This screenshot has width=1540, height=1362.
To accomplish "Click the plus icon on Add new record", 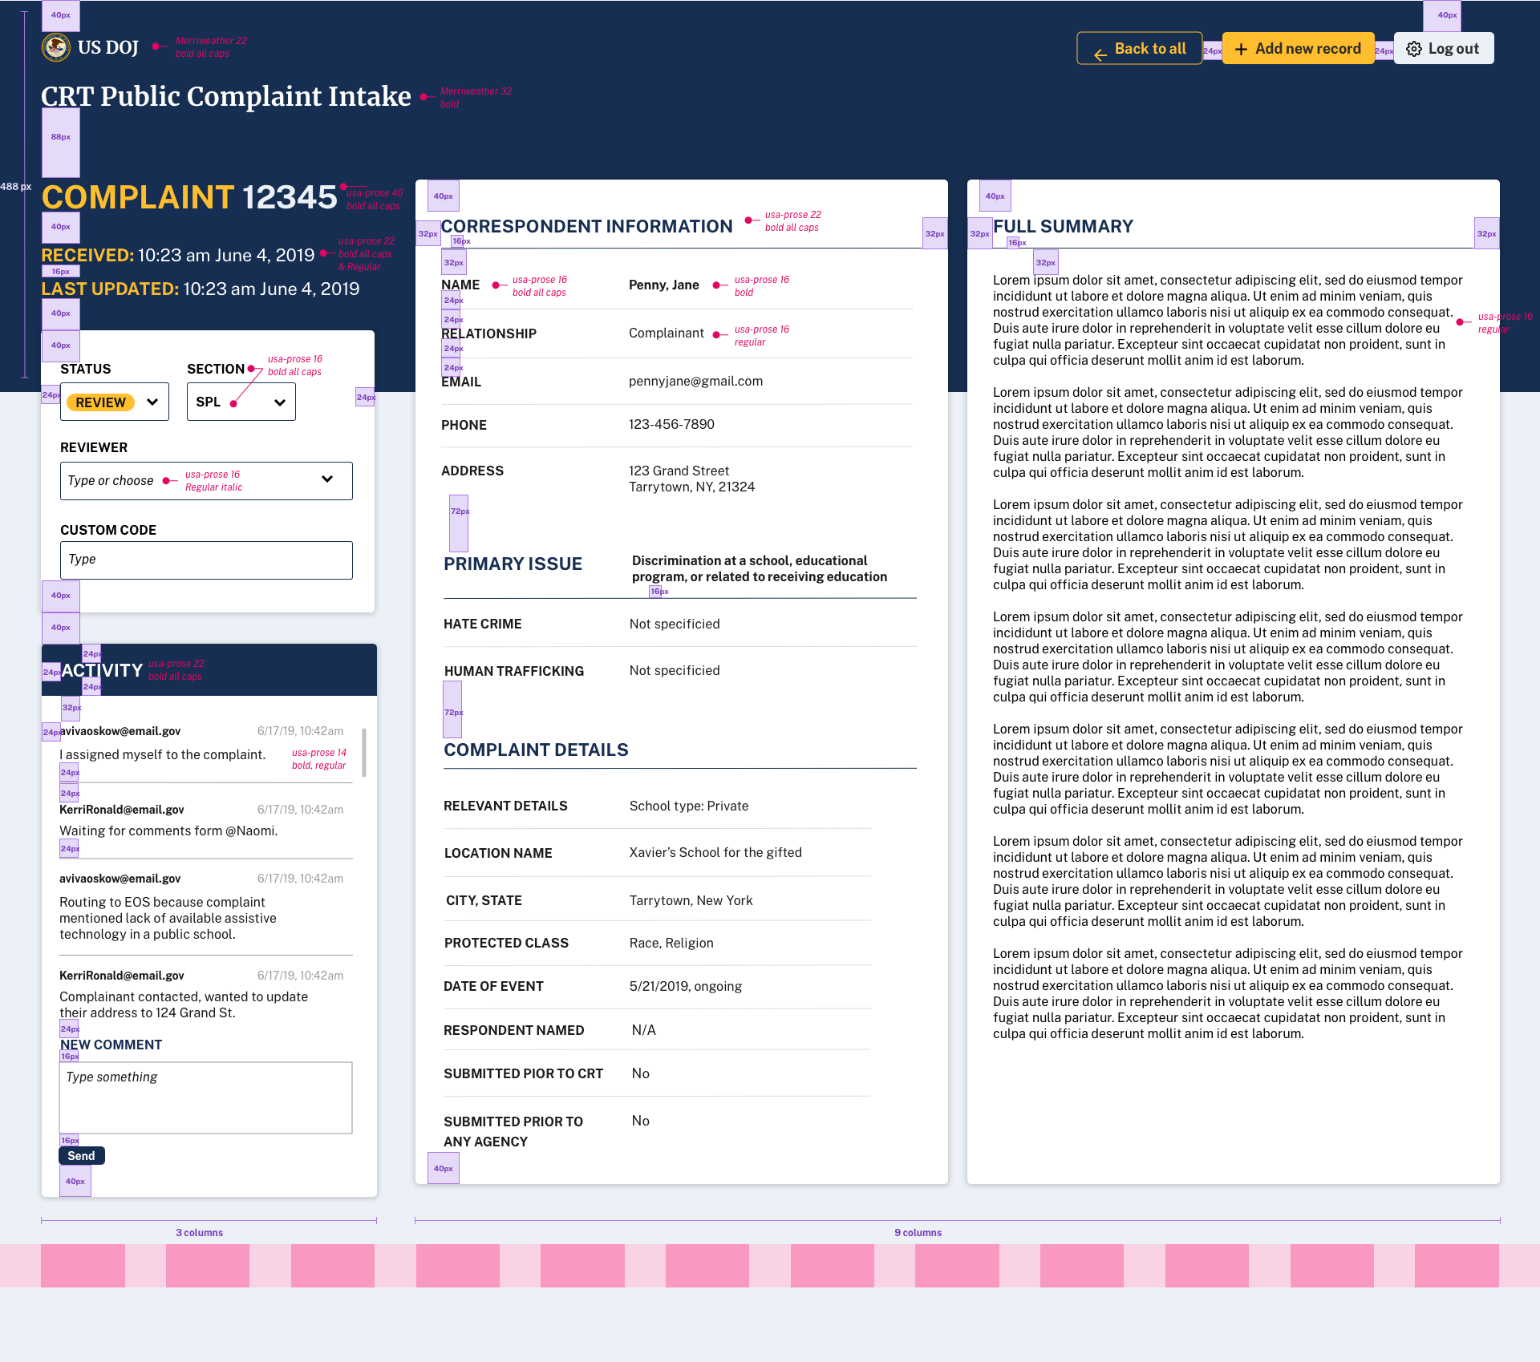I will [x=1241, y=49].
